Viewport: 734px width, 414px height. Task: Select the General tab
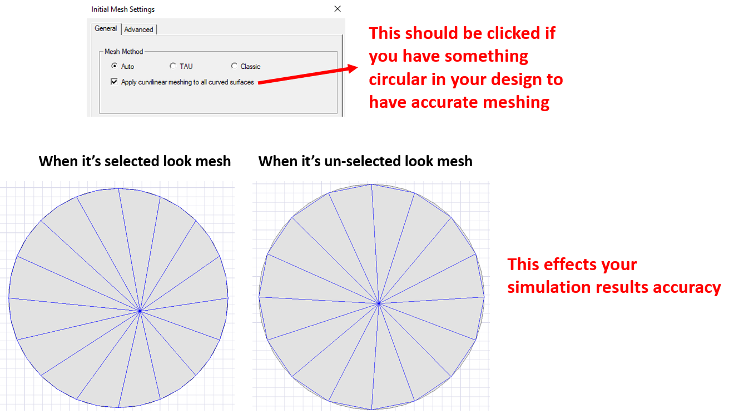(106, 28)
